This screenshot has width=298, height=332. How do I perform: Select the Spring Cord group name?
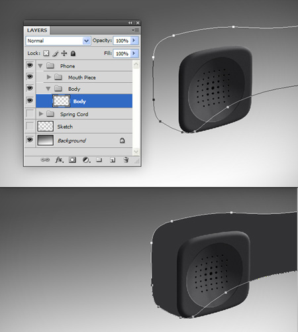click(x=74, y=114)
